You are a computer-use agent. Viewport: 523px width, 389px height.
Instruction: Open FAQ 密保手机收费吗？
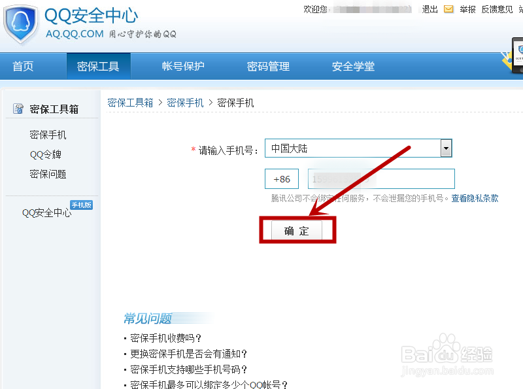pyautogui.click(x=166, y=338)
